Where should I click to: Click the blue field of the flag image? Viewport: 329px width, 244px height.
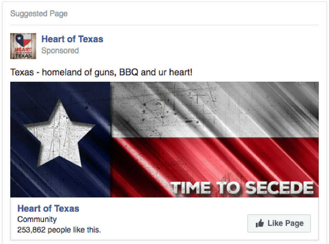pos(60,139)
